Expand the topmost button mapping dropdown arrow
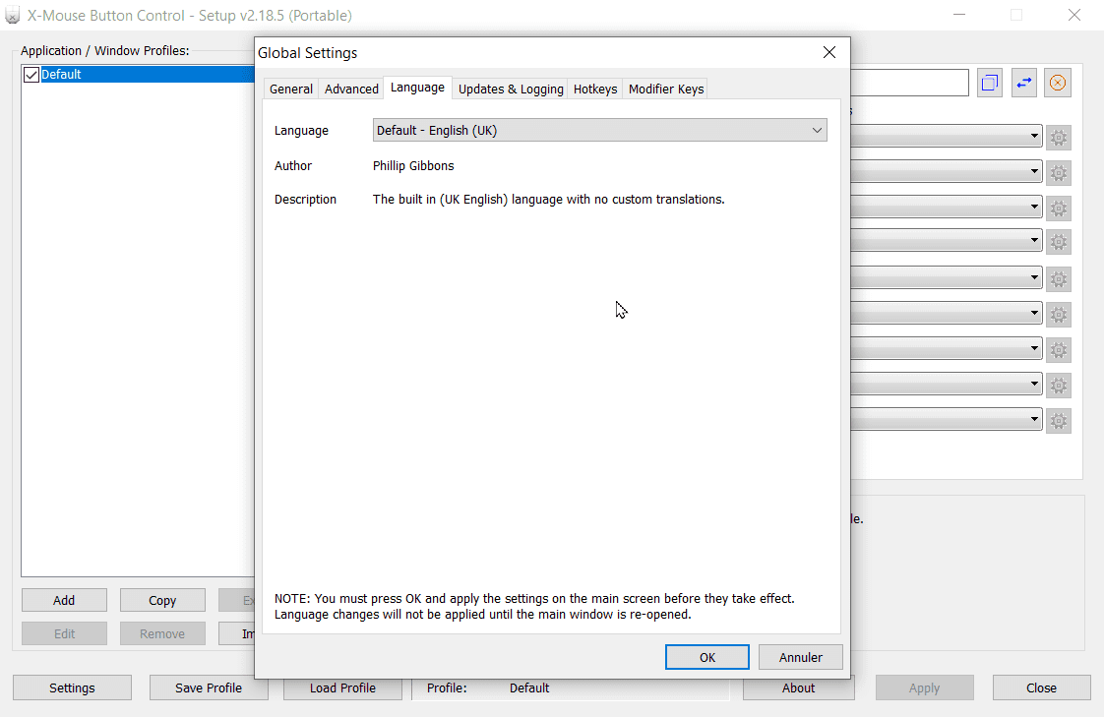Viewport: 1104px width, 717px height. pos(1035,137)
